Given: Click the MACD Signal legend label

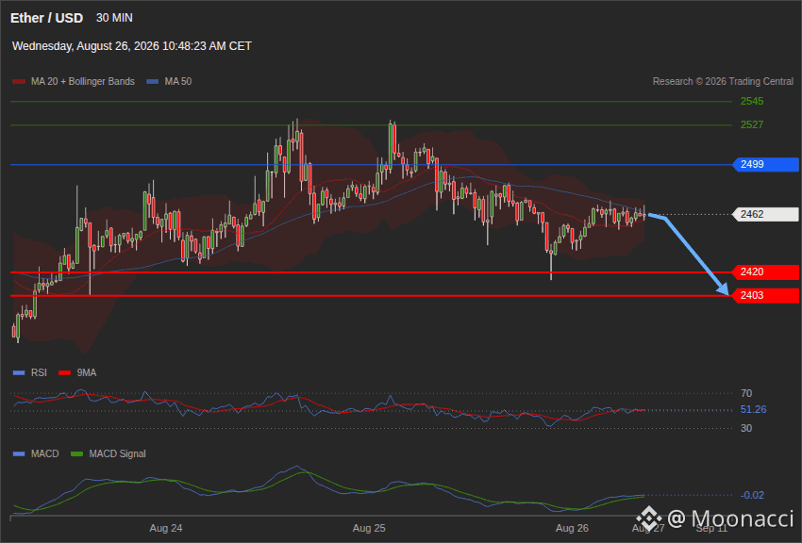Looking at the screenshot, I should pyautogui.click(x=117, y=453).
